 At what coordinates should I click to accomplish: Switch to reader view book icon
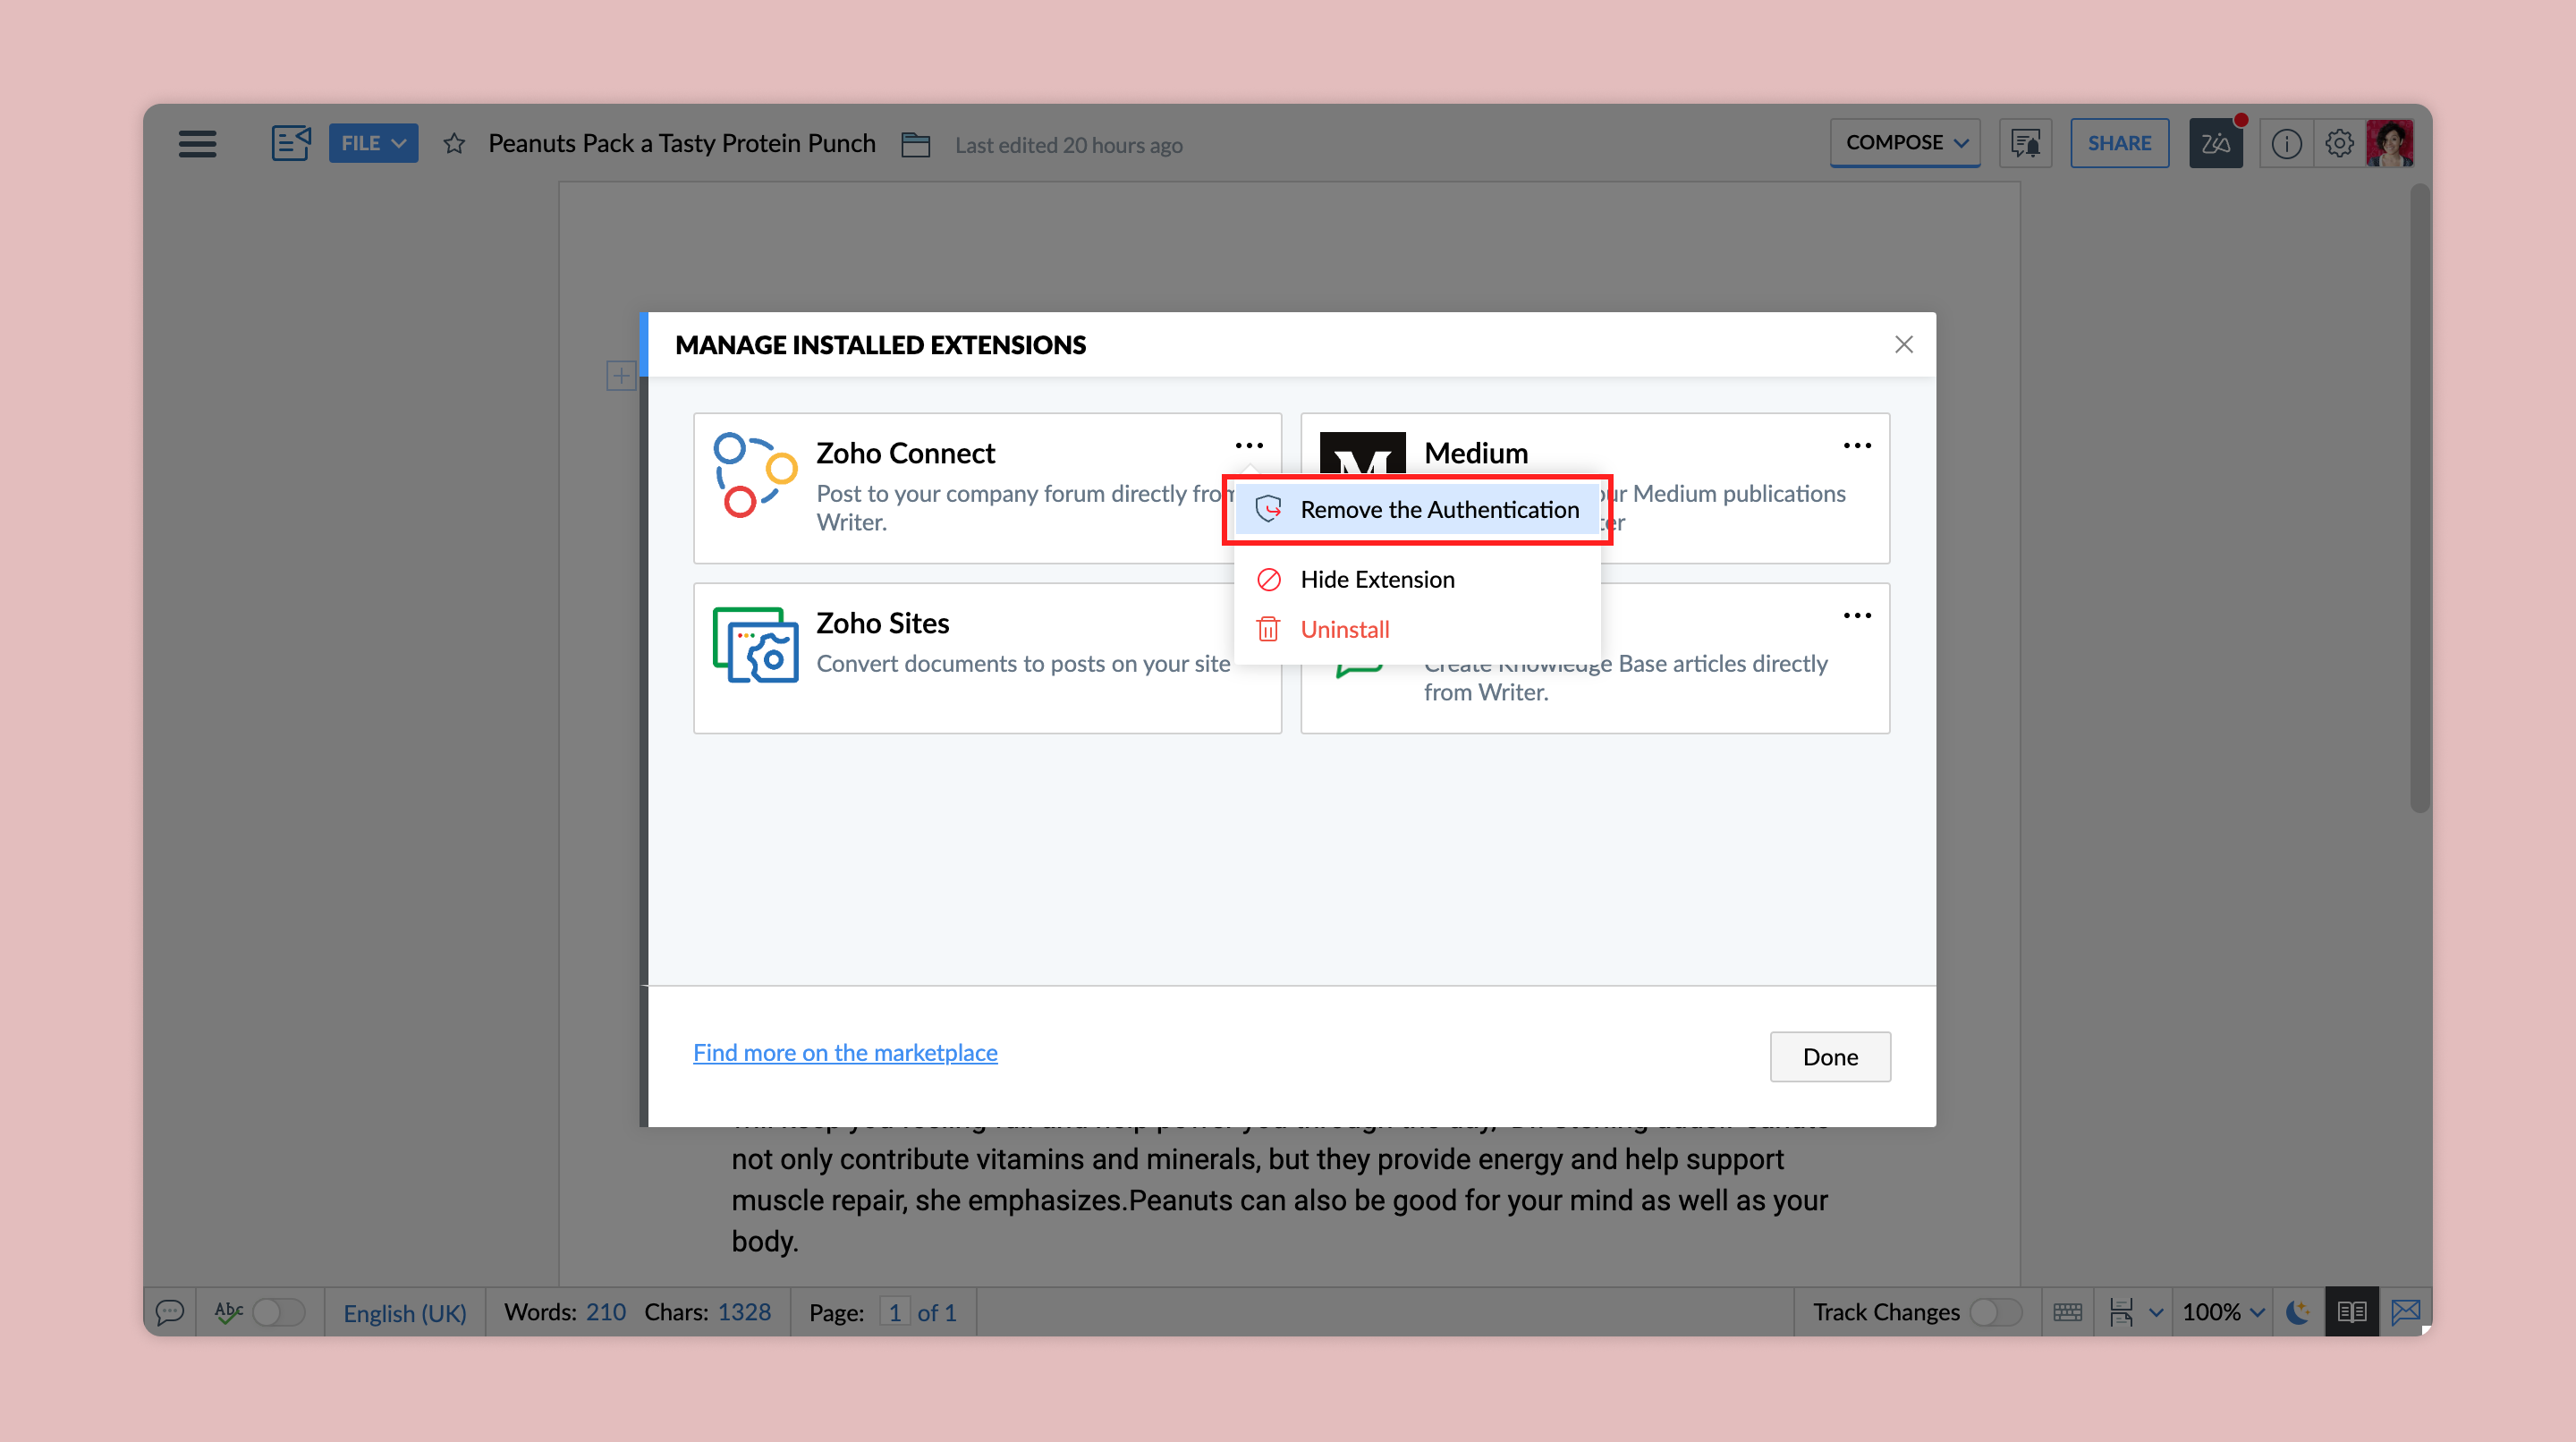click(x=2352, y=1312)
